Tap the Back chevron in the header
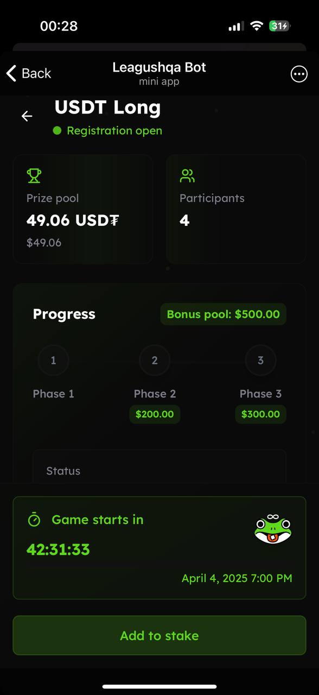 (x=11, y=73)
